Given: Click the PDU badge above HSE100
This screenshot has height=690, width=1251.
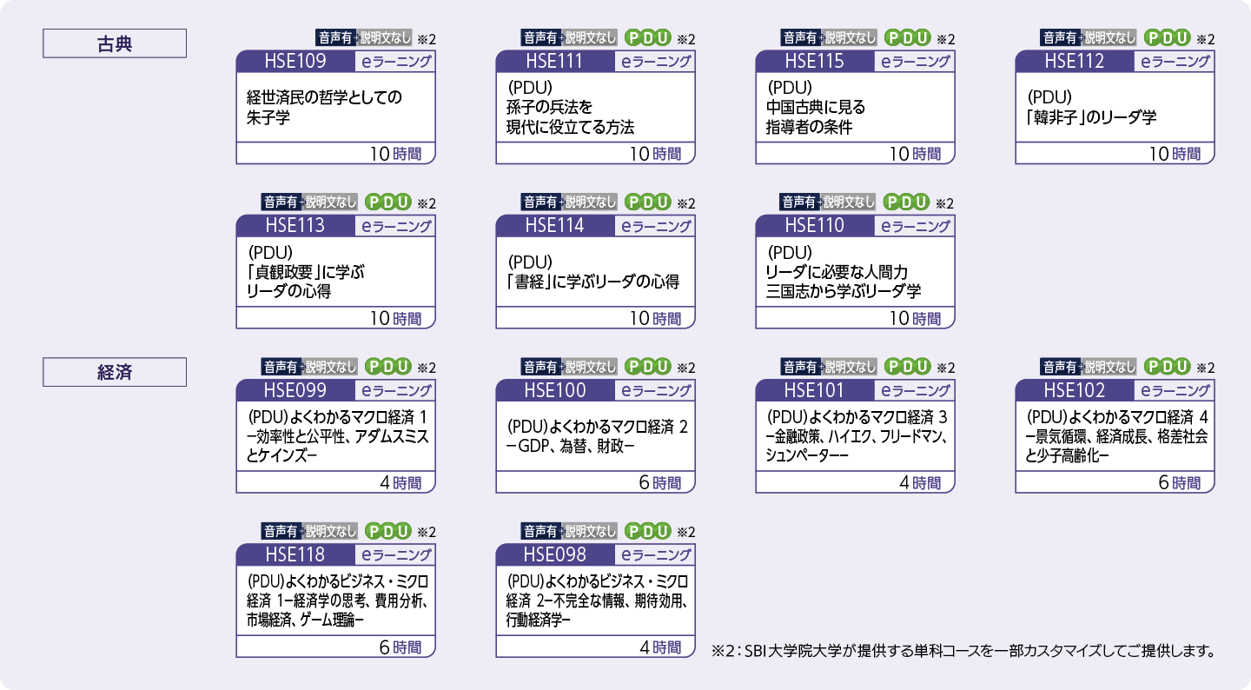Looking at the screenshot, I should 648,367.
